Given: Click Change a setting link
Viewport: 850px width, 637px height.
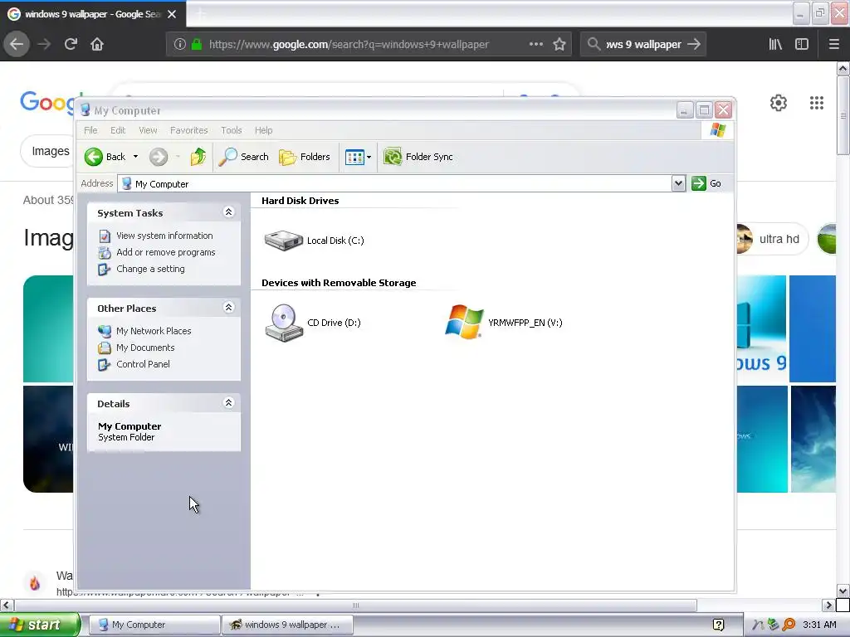Looking at the screenshot, I should click(x=150, y=269).
